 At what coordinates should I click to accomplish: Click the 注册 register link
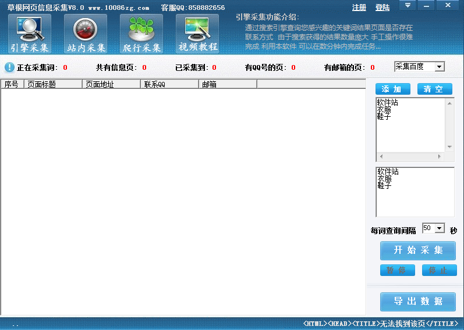[x=359, y=8]
